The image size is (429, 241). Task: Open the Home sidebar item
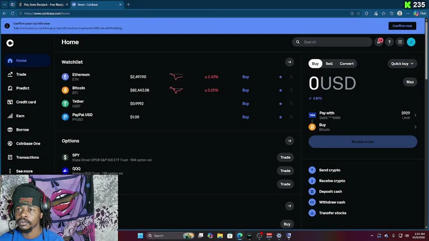(x=27, y=61)
